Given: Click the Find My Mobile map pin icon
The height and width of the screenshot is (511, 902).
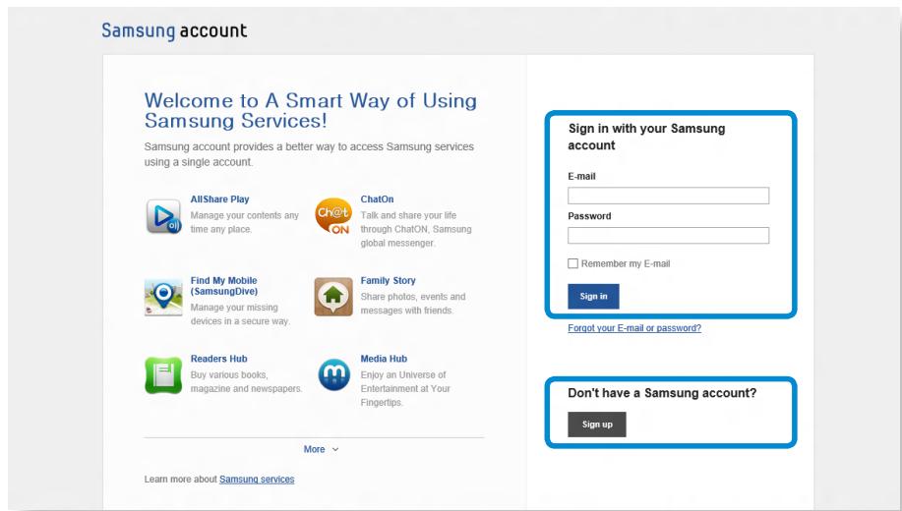Looking at the screenshot, I should (x=163, y=297).
